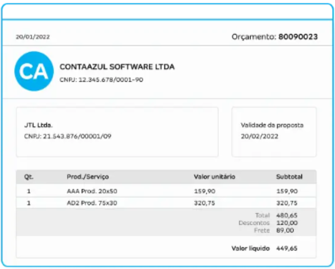Select the Valor líquido amount 449,65
The image size is (335, 269).
[287, 248]
